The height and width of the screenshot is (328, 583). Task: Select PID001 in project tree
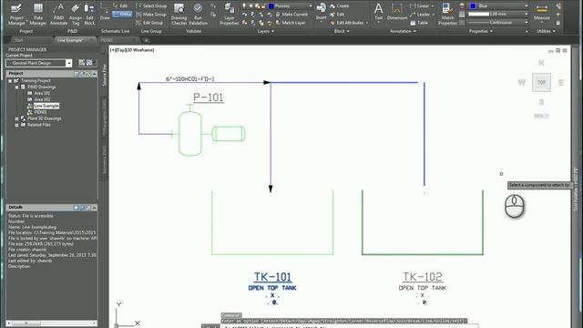coord(40,112)
